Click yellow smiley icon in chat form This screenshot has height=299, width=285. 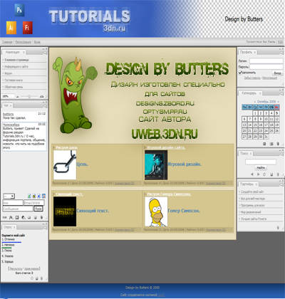coord(34,196)
